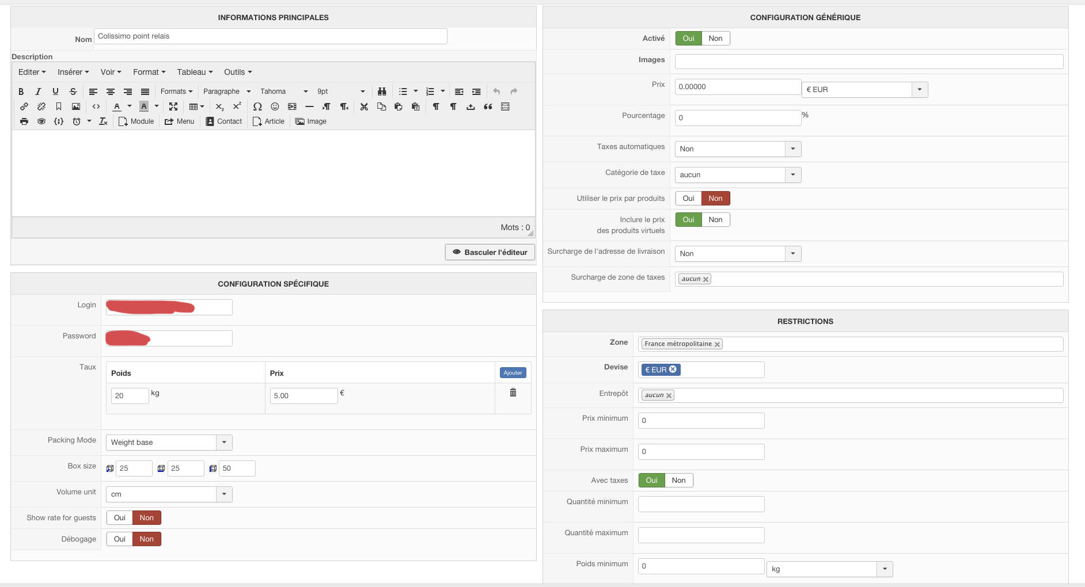Open the Packing Mode dropdown
The width and height of the screenshot is (1085, 587).
click(224, 443)
